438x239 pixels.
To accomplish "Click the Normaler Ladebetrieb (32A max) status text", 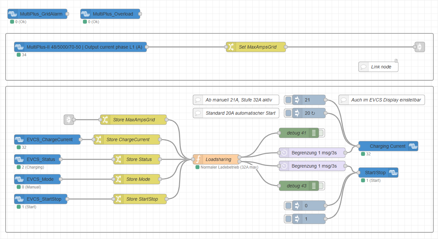I will (x=229, y=167).
